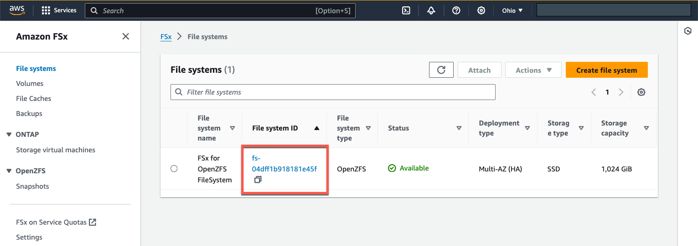Screen dimensions: 698x246
Task: Open table preferences gear icon
Action: click(641, 92)
